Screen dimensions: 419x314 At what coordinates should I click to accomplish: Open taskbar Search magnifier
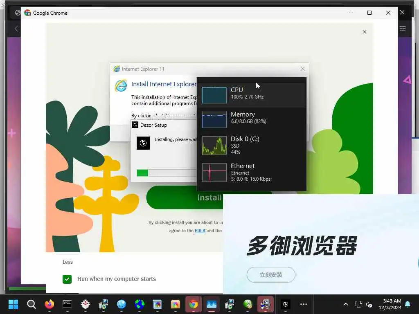[x=31, y=304]
